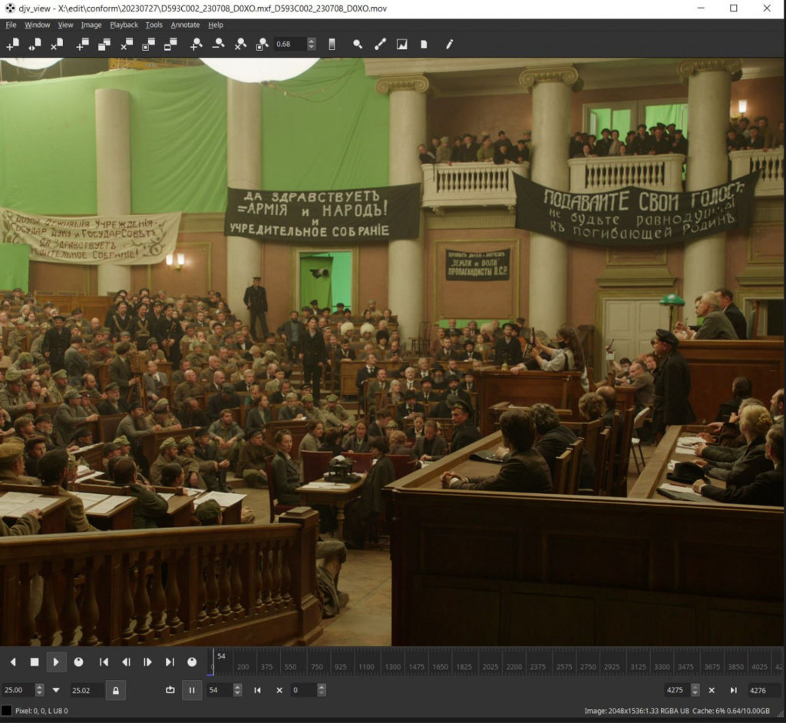This screenshot has height=723, width=786.
Task: Select the Annotate pencil tool
Action: click(x=449, y=45)
